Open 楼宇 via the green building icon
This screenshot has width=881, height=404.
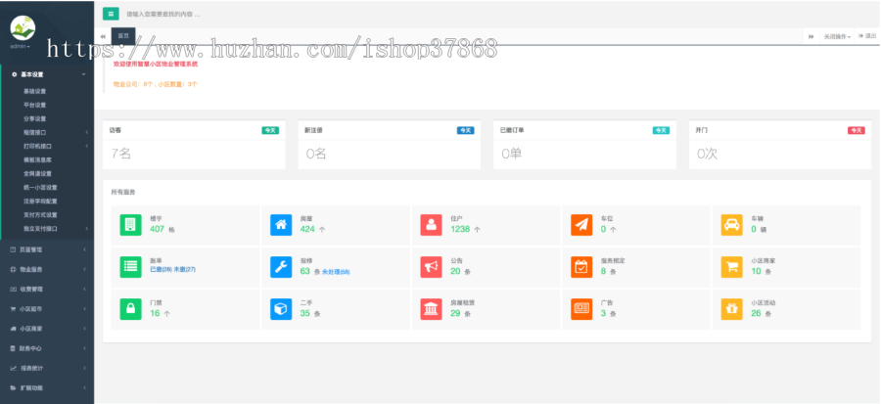[x=130, y=225]
